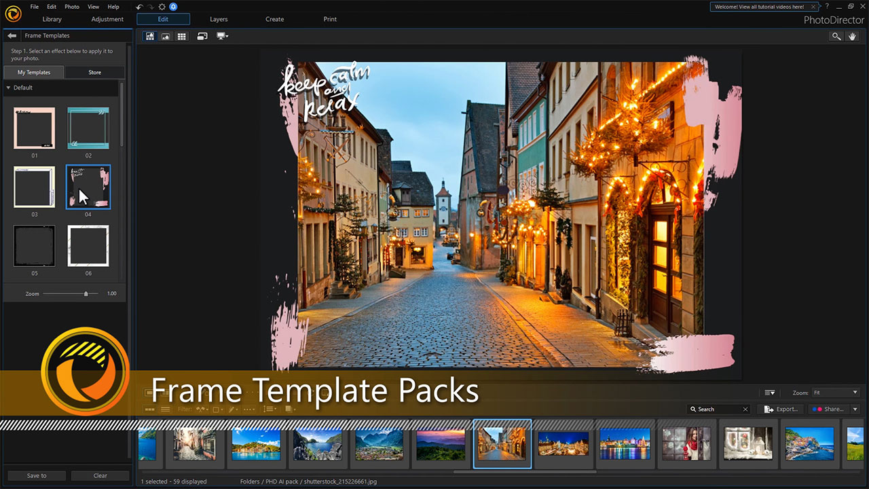
Task: Adjust the template thumbnail Zoom slider
Action: (x=86, y=293)
